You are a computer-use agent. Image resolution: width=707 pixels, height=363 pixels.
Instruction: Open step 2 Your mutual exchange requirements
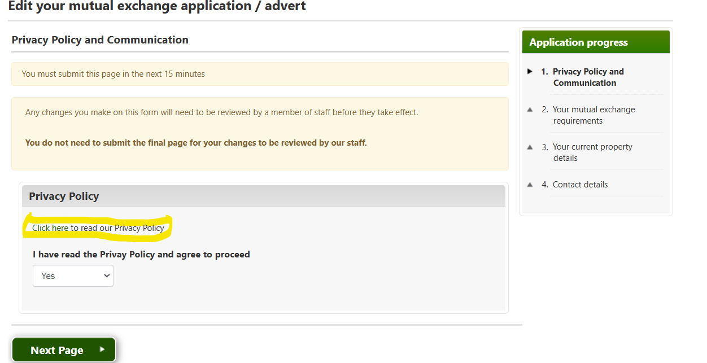tap(593, 115)
